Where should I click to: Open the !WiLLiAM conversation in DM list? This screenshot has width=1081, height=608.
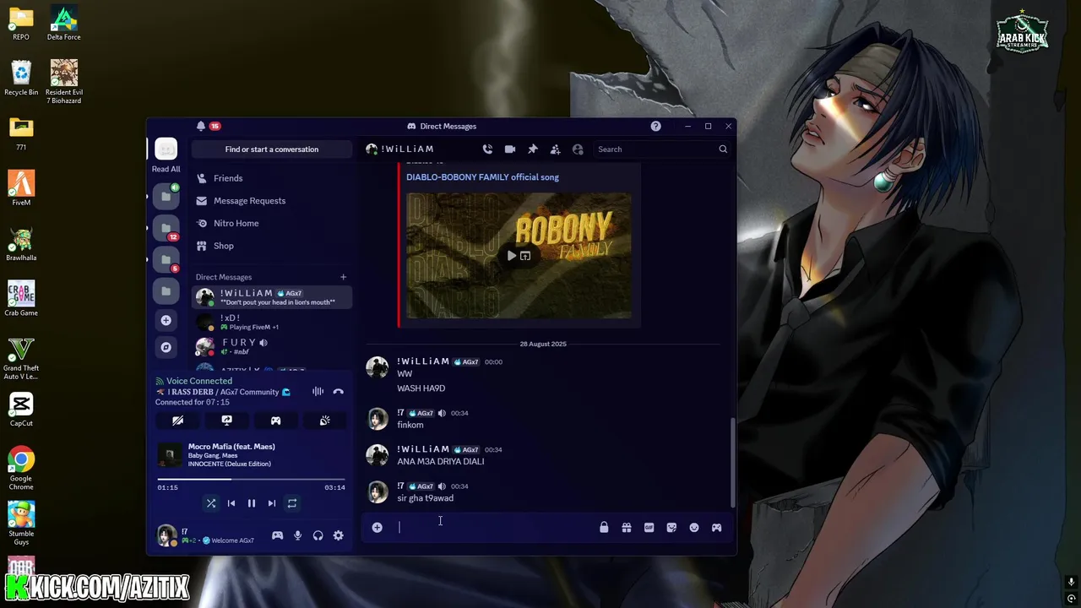[272, 297]
